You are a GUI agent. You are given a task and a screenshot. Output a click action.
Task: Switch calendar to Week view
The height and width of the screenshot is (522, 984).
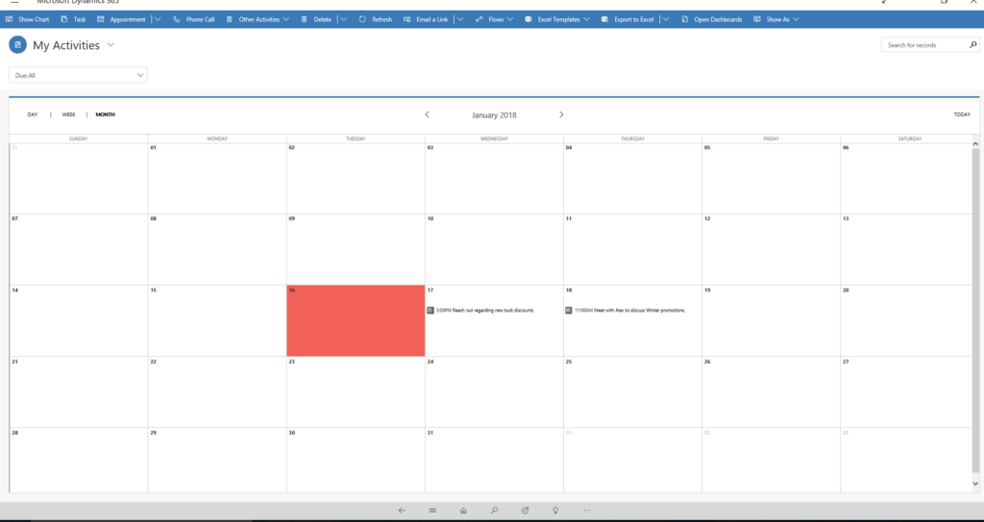[69, 114]
